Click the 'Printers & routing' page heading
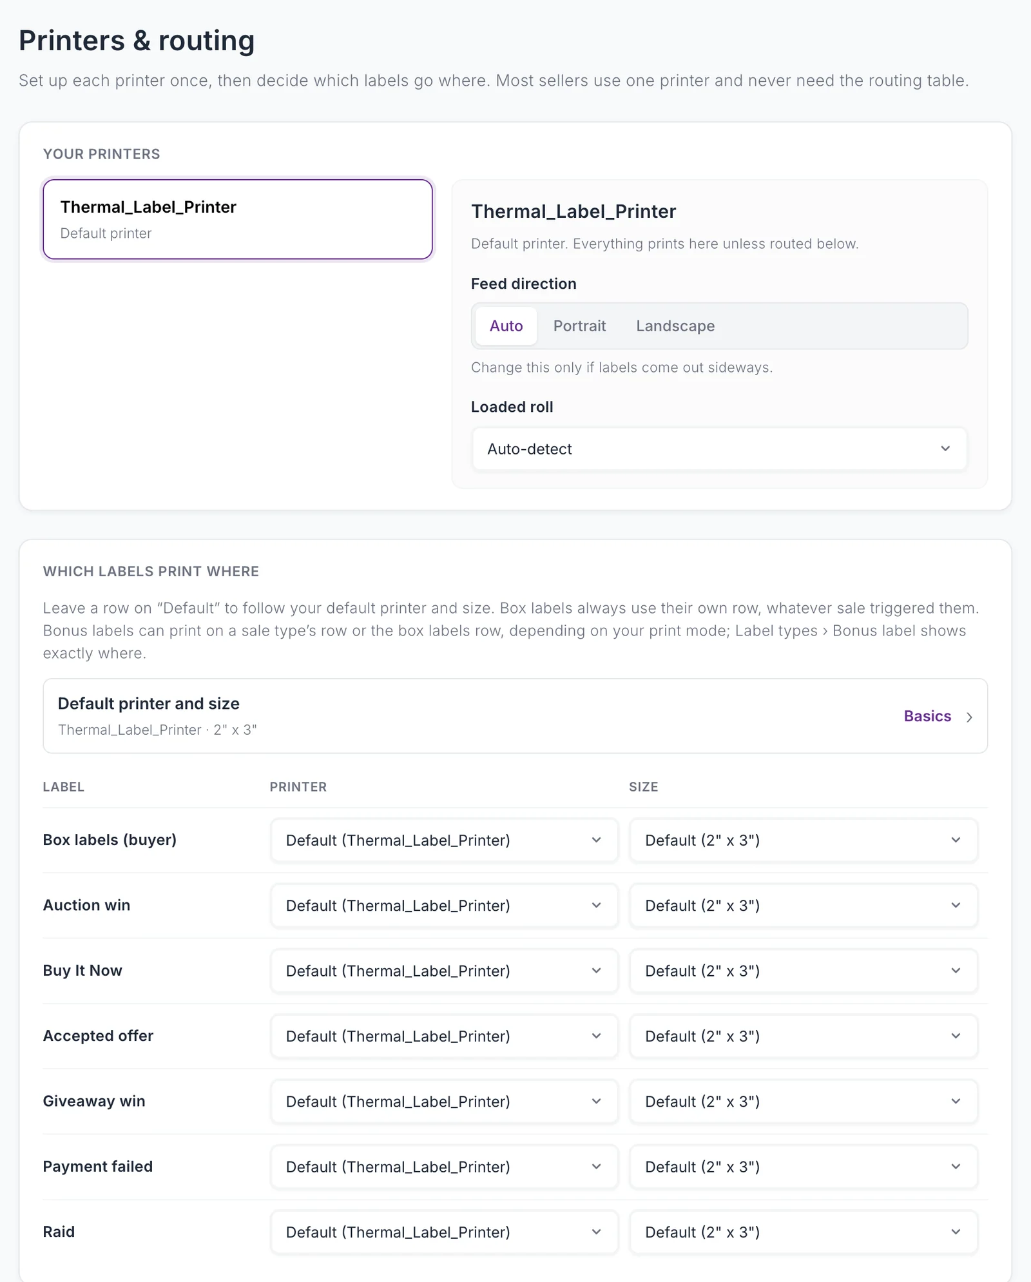The width and height of the screenshot is (1031, 1282). point(137,41)
